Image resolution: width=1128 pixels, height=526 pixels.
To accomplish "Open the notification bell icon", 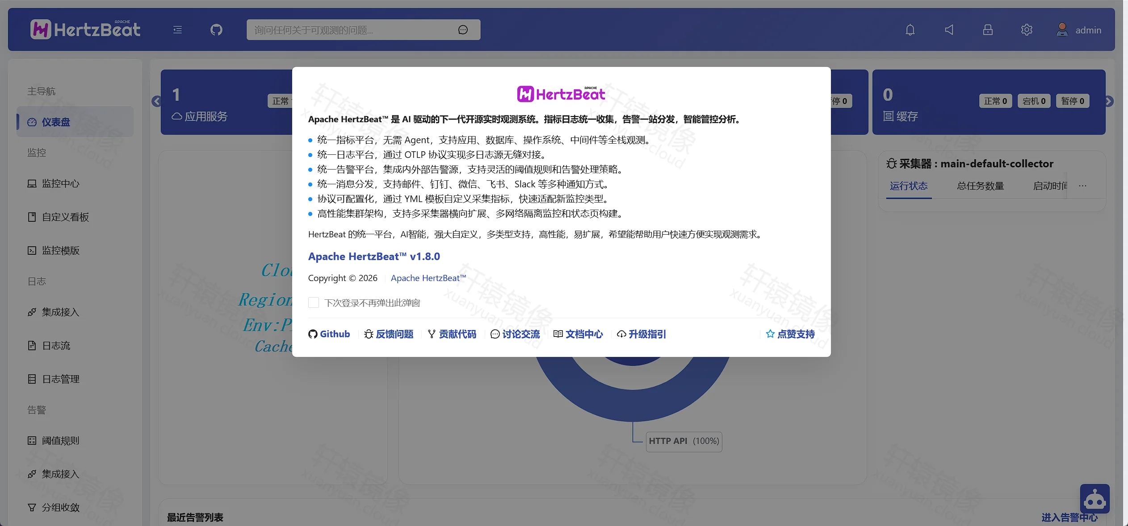I will 910,30.
